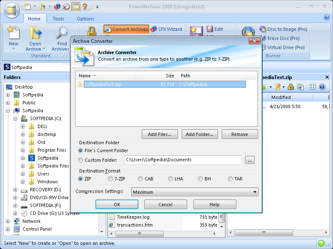Click the padlock encrypt icon in archive toolbar
The image size is (333, 249).
point(290,87)
